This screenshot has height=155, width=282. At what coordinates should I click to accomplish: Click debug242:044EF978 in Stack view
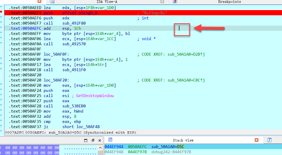[171, 152]
